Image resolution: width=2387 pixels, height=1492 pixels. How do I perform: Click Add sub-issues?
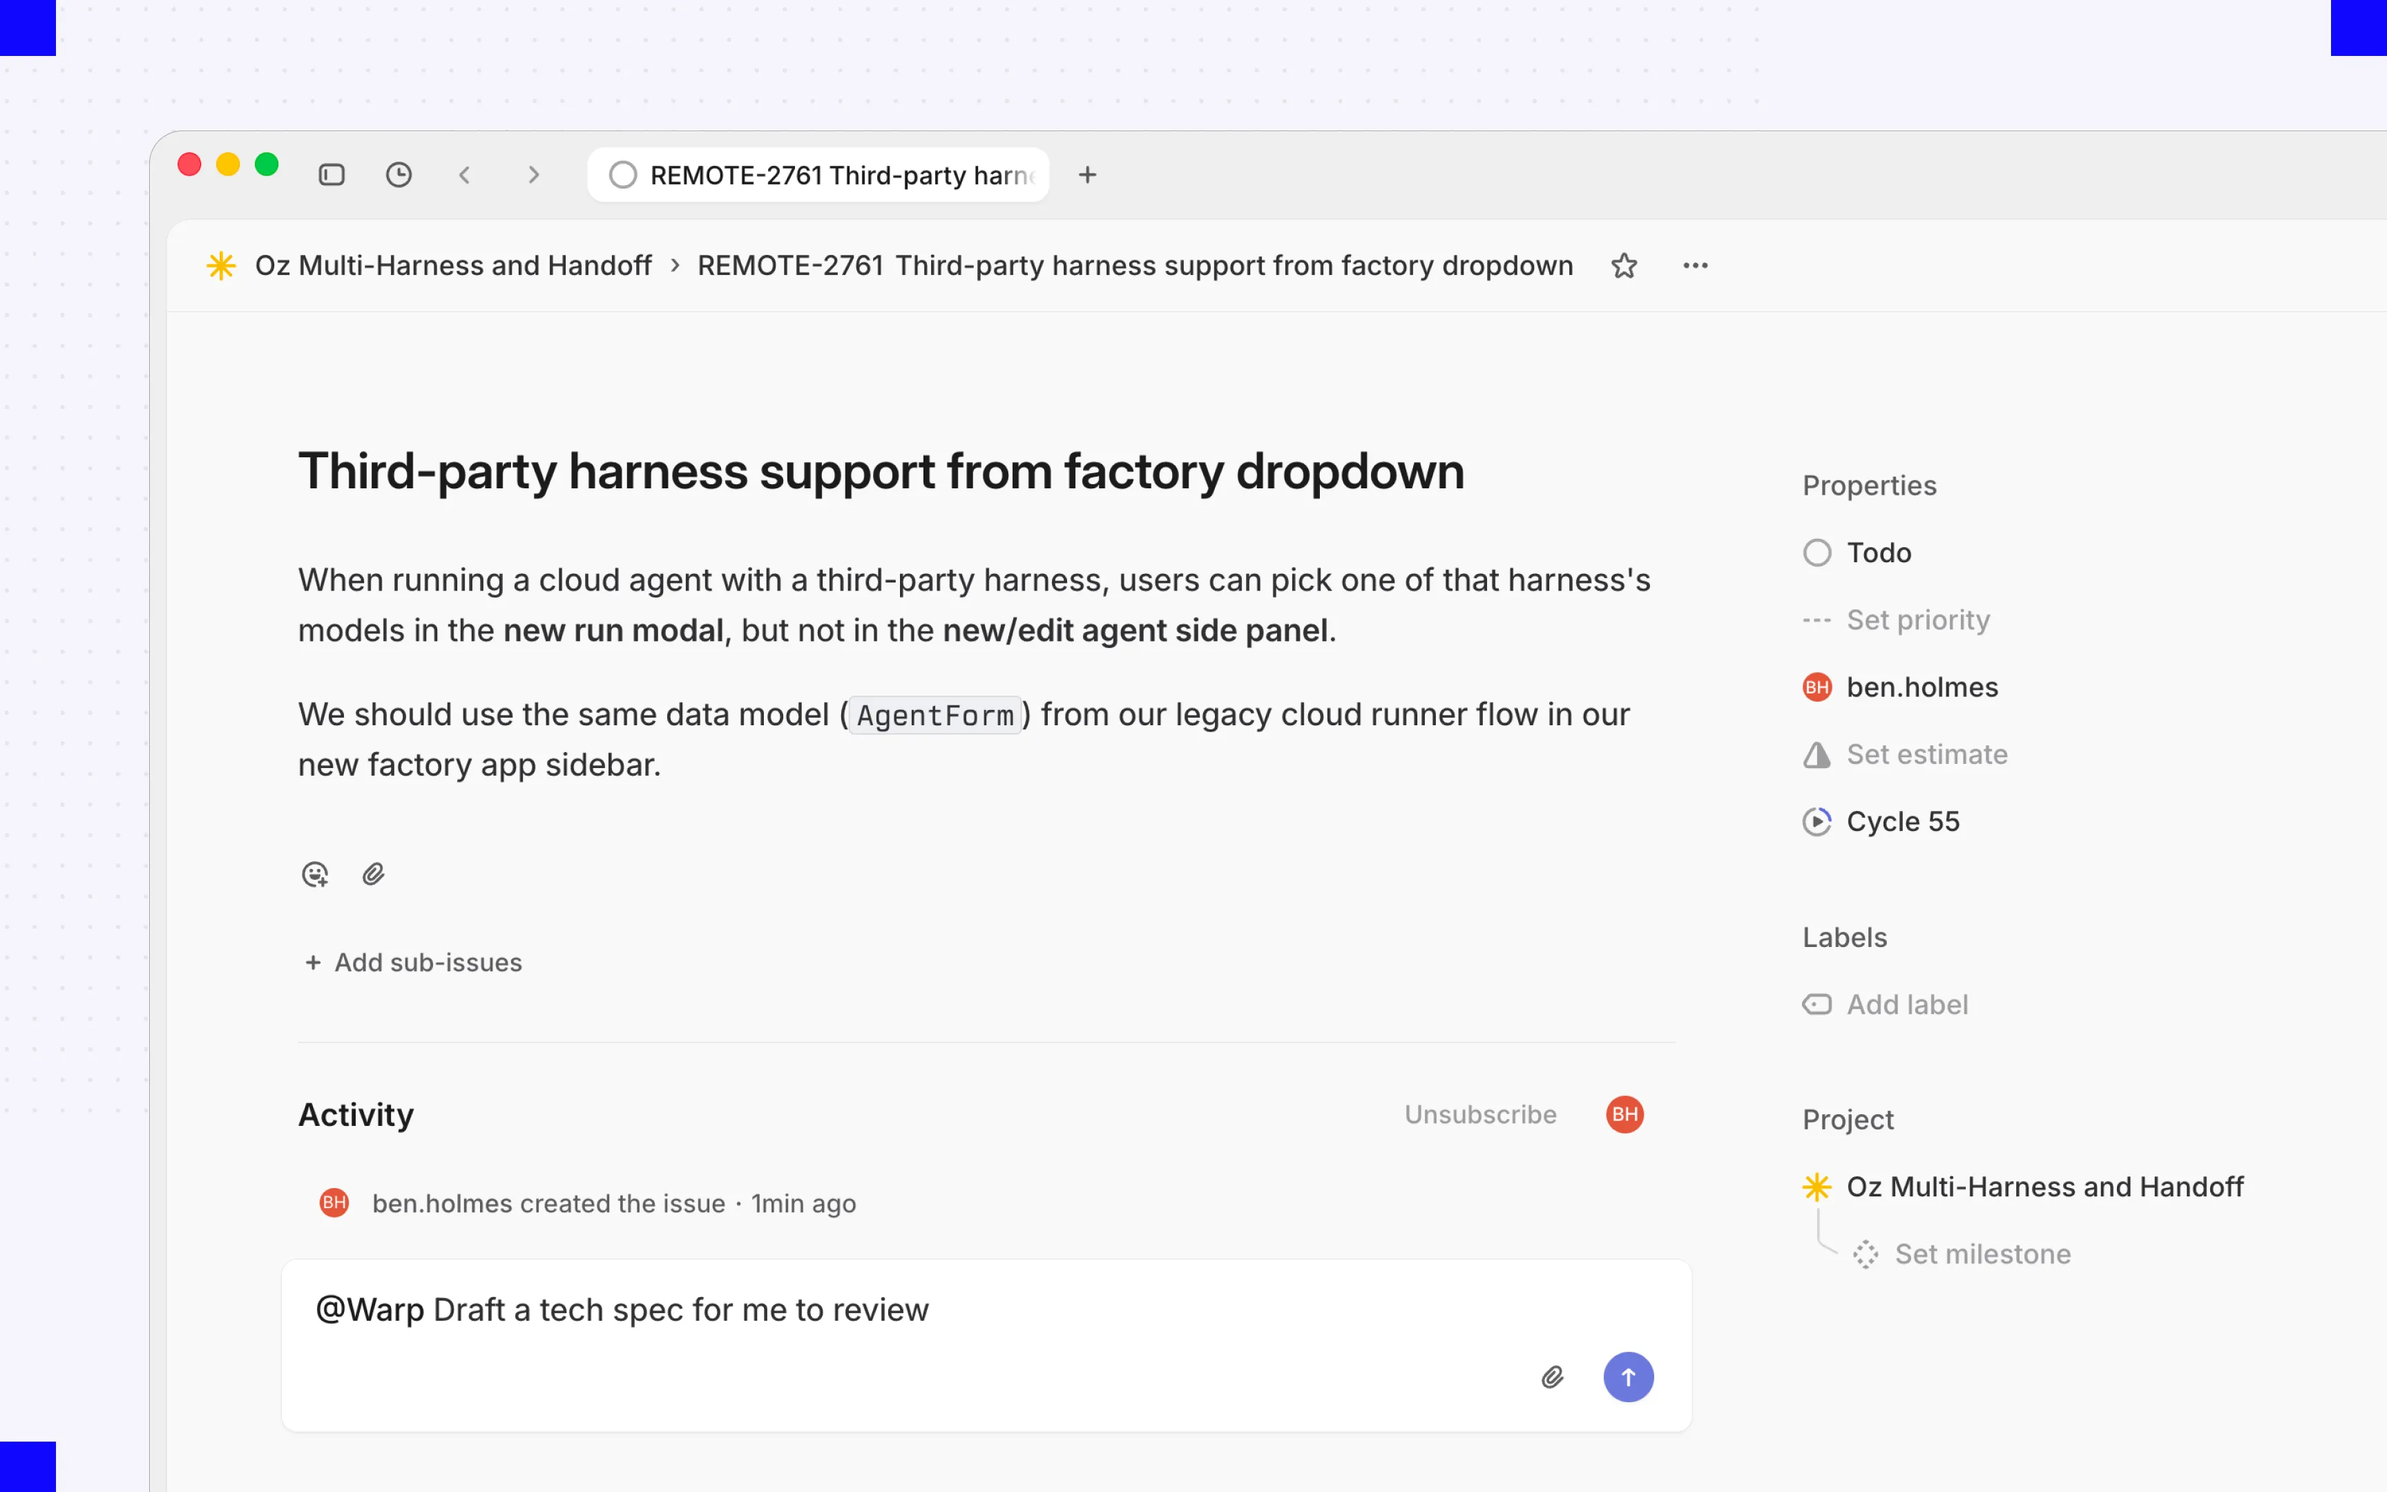pyautogui.click(x=413, y=962)
